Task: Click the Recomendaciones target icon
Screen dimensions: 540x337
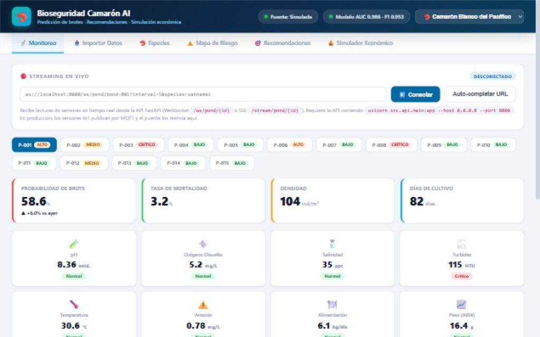Action: [257, 43]
